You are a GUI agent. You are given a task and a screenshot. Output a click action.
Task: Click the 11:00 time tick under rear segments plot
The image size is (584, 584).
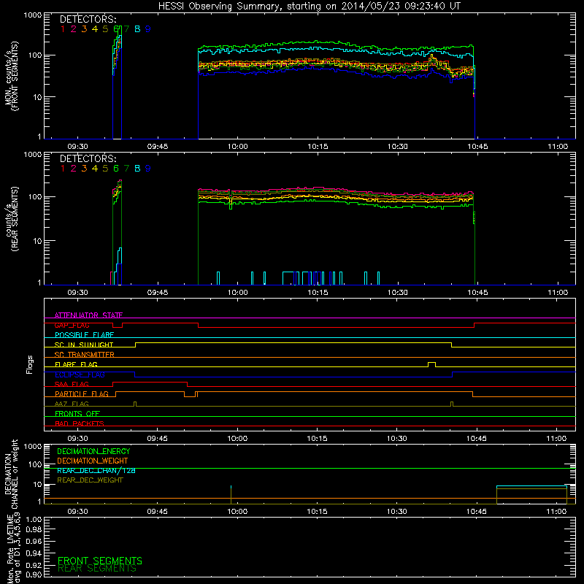point(558,293)
